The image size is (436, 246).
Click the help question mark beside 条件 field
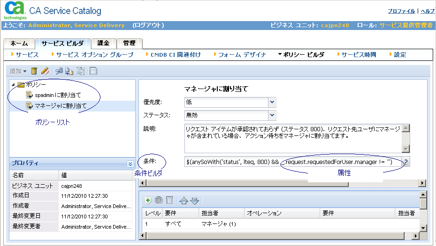click(405, 162)
